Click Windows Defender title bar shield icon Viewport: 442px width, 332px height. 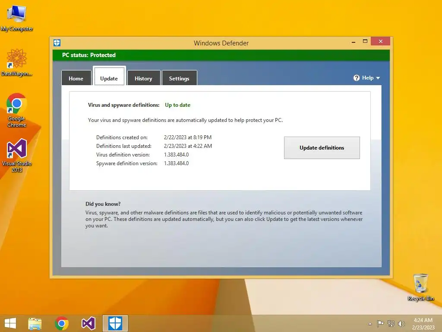tap(57, 43)
